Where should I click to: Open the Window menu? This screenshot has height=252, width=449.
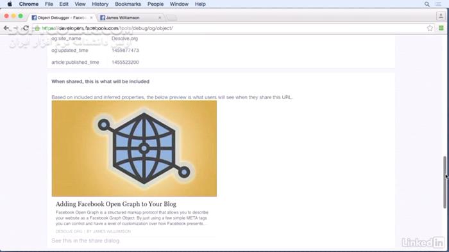(179, 4)
